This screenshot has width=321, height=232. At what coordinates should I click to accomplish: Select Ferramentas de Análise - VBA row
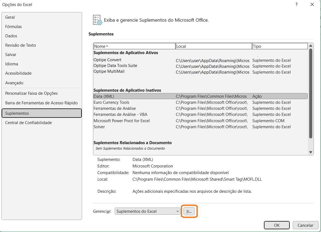tap(201, 114)
